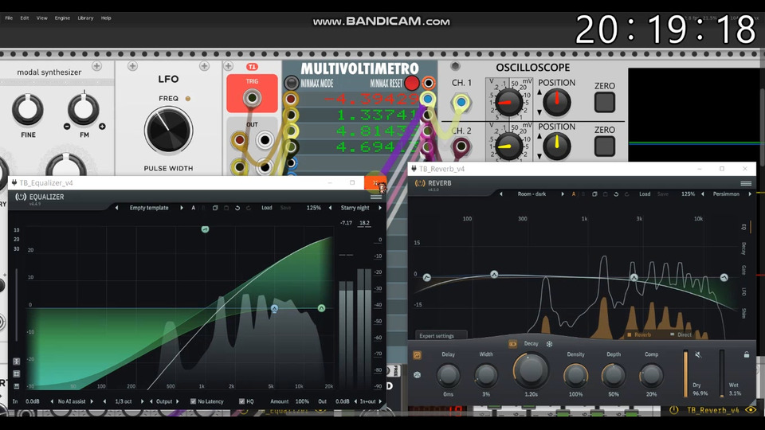Viewport: 765px width, 430px height.
Task: Open the Reverb hamburger menu
Action: coord(746,183)
